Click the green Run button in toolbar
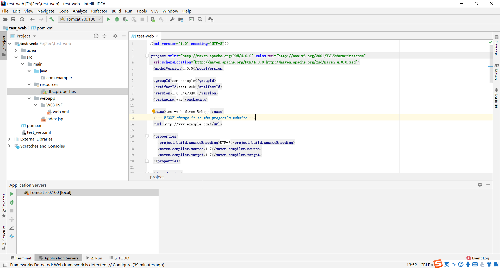Viewport: 500px width, 268px height. (x=108, y=19)
